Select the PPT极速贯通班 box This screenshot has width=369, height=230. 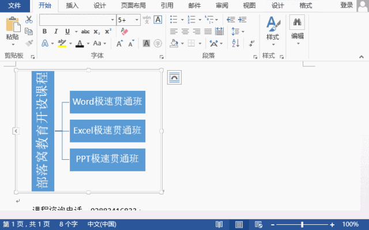pyautogui.click(x=108, y=160)
